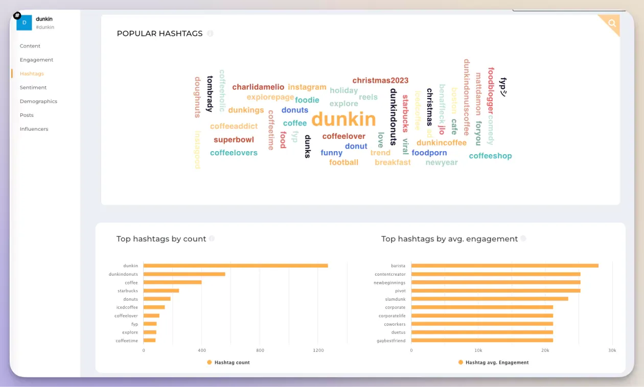Screen dimensions: 644x387
Task: Click the instagram hashtag in cloud
Action: pyautogui.click(x=307, y=87)
